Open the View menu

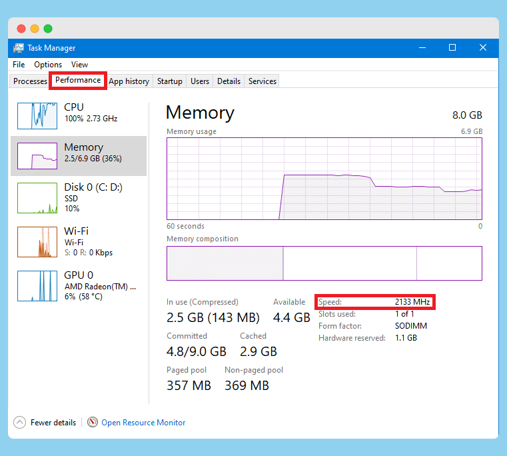[x=79, y=65]
